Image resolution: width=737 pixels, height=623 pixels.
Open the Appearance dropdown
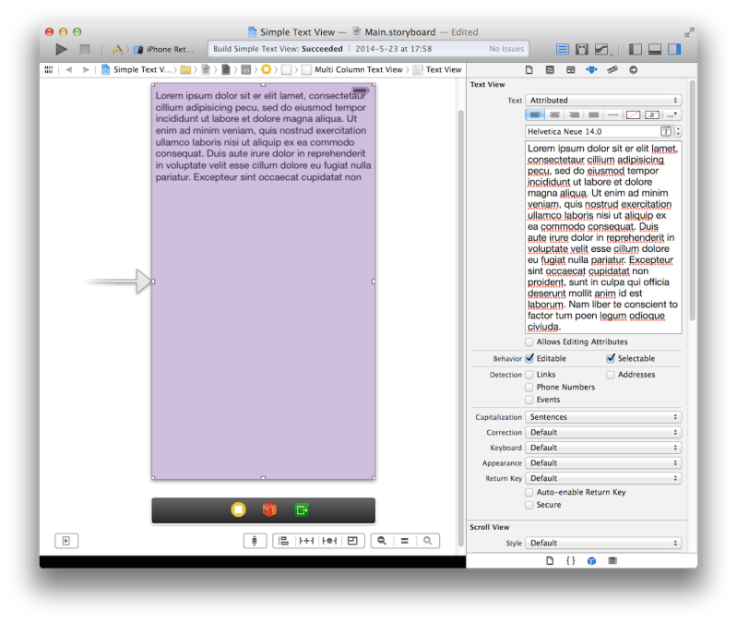(603, 463)
